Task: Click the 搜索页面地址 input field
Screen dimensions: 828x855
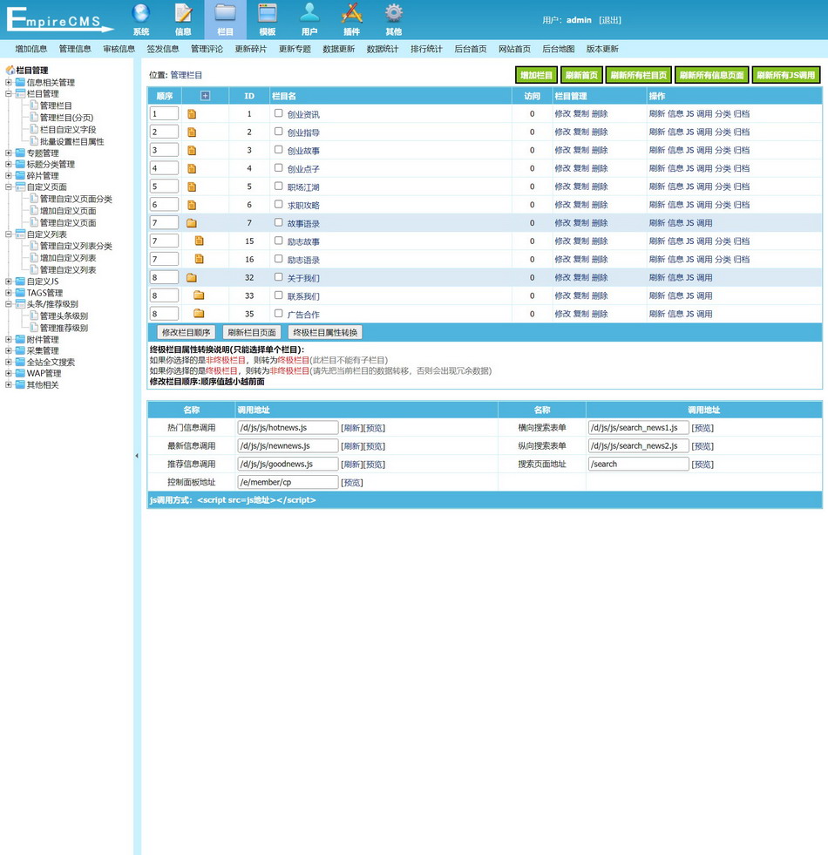Action: pyautogui.click(x=638, y=464)
